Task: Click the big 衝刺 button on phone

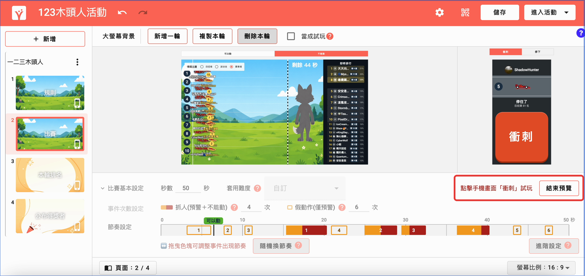Action: click(521, 137)
